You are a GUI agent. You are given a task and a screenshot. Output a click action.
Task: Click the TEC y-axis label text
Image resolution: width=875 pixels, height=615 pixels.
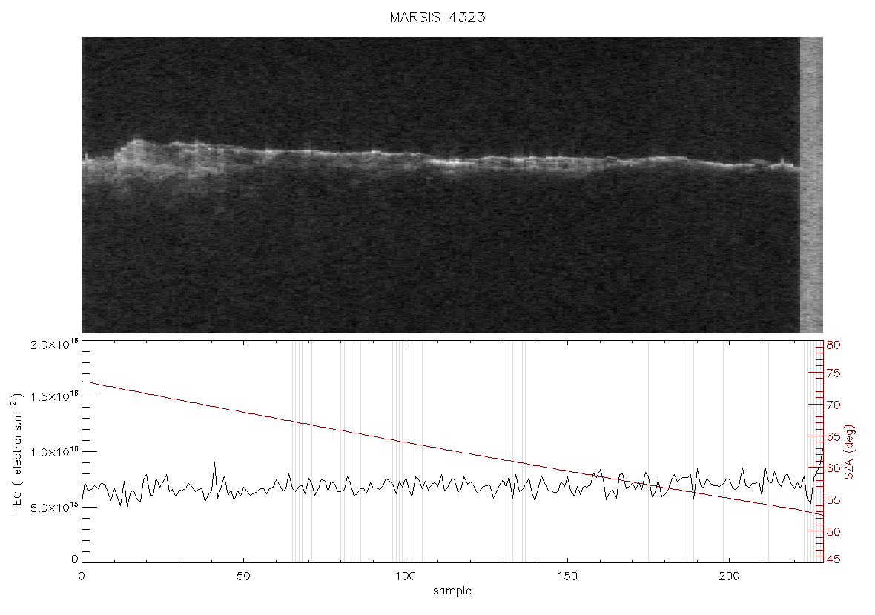click(x=17, y=452)
